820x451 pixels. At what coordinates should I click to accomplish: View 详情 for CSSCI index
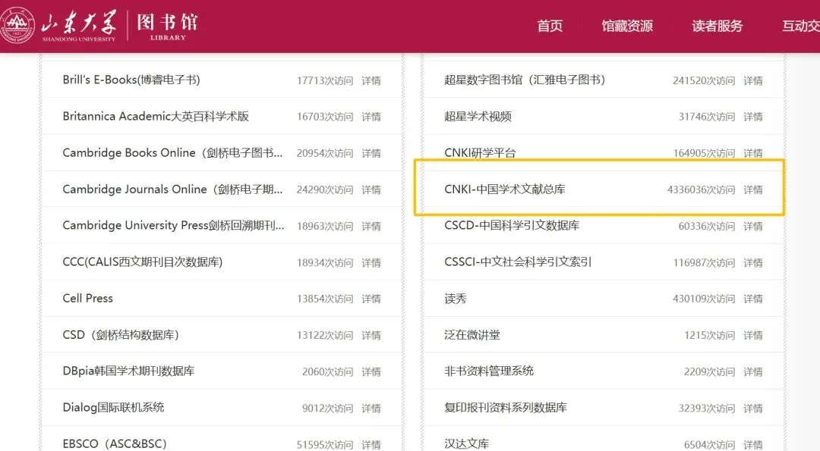tap(753, 262)
